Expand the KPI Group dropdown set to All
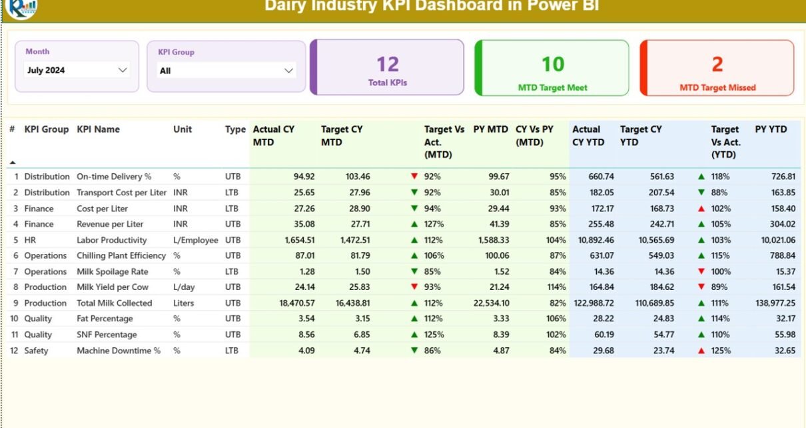 226,71
